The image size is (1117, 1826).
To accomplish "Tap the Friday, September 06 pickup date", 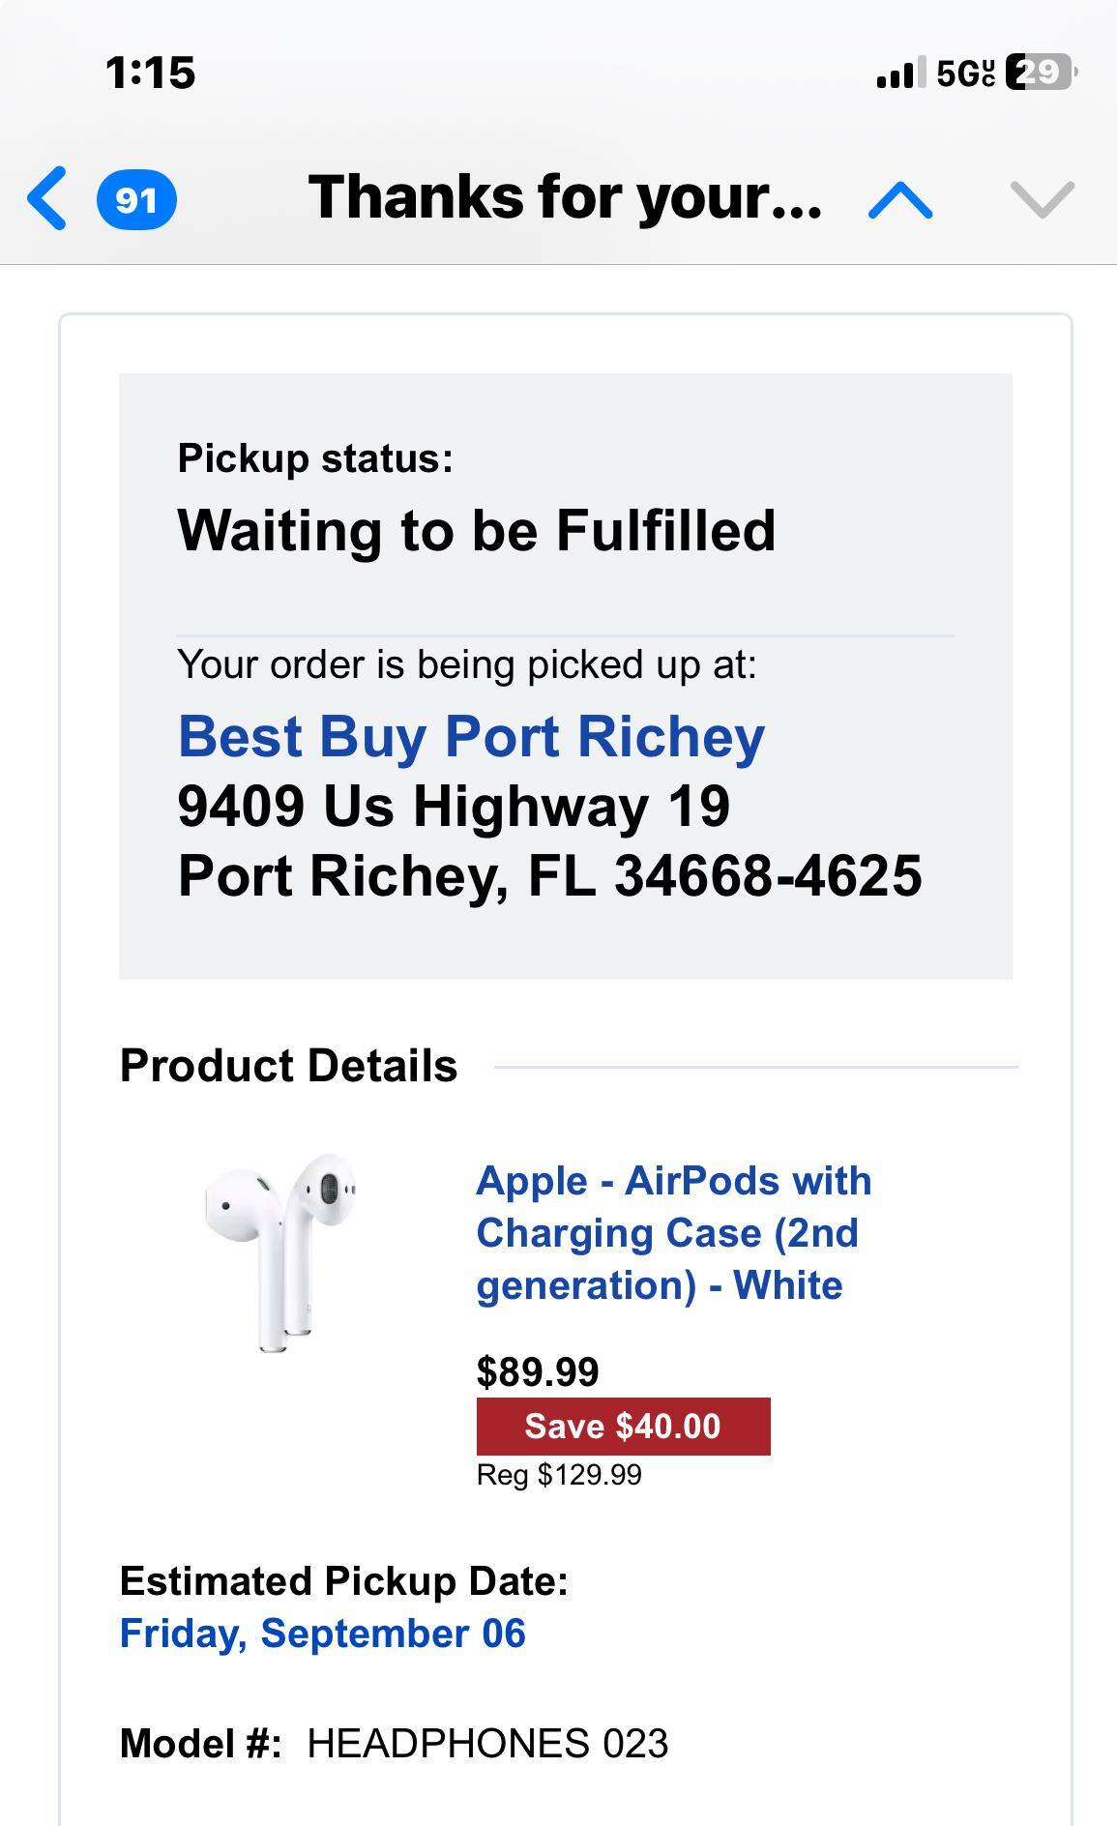I will [x=322, y=1633].
